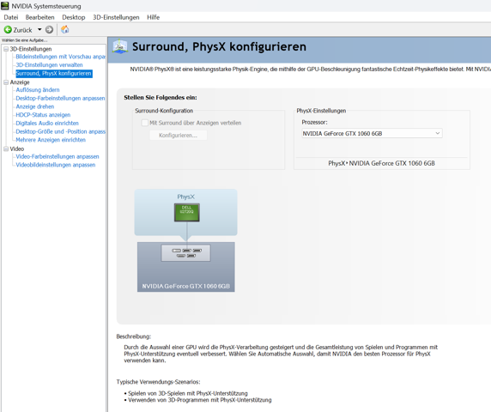The width and height of the screenshot is (491, 412).
Task: Toggle Mit Surround über Anzeigen verteilen checkbox
Action: pos(145,123)
